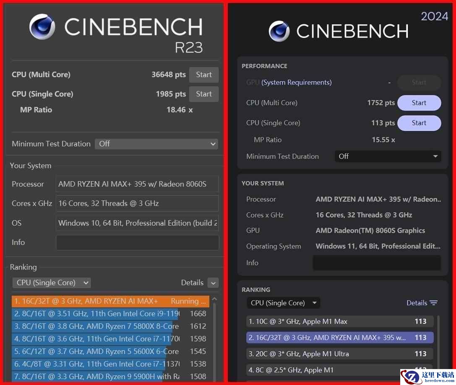Screen dimensions: 456x385
Task: Select ranking row Apple M1 Ultra
Action: [x=340, y=354]
